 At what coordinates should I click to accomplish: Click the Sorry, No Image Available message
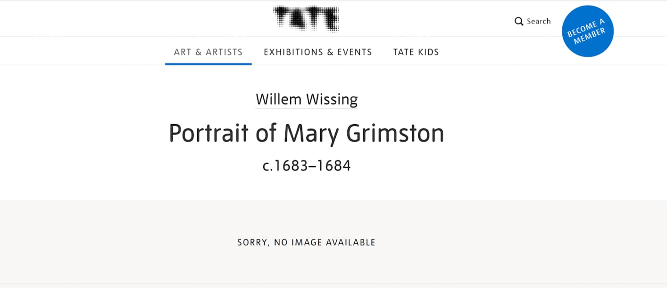point(306,243)
